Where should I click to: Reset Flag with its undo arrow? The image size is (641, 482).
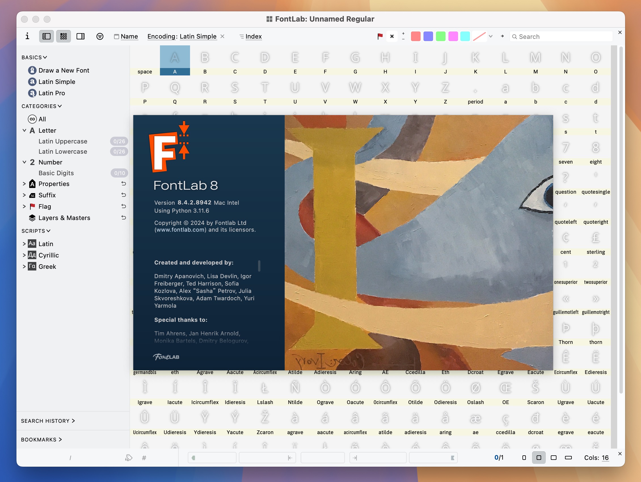click(123, 206)
